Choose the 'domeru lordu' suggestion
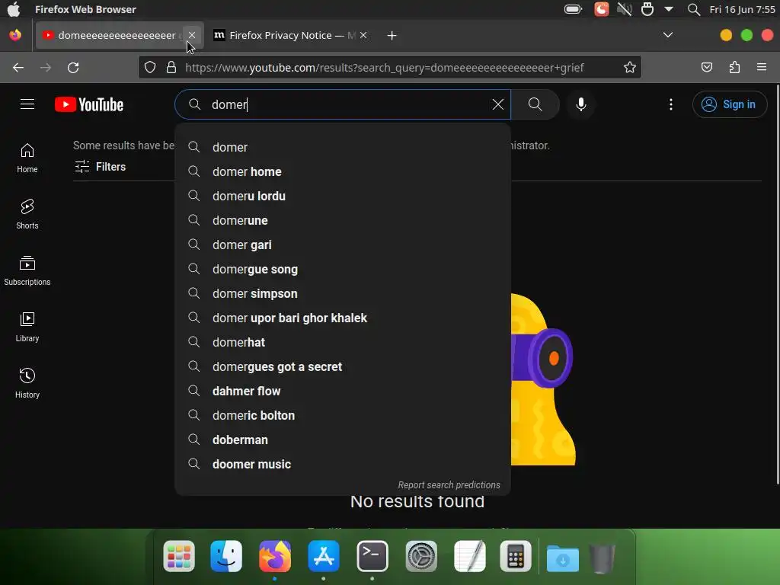 tap(343, 196)
